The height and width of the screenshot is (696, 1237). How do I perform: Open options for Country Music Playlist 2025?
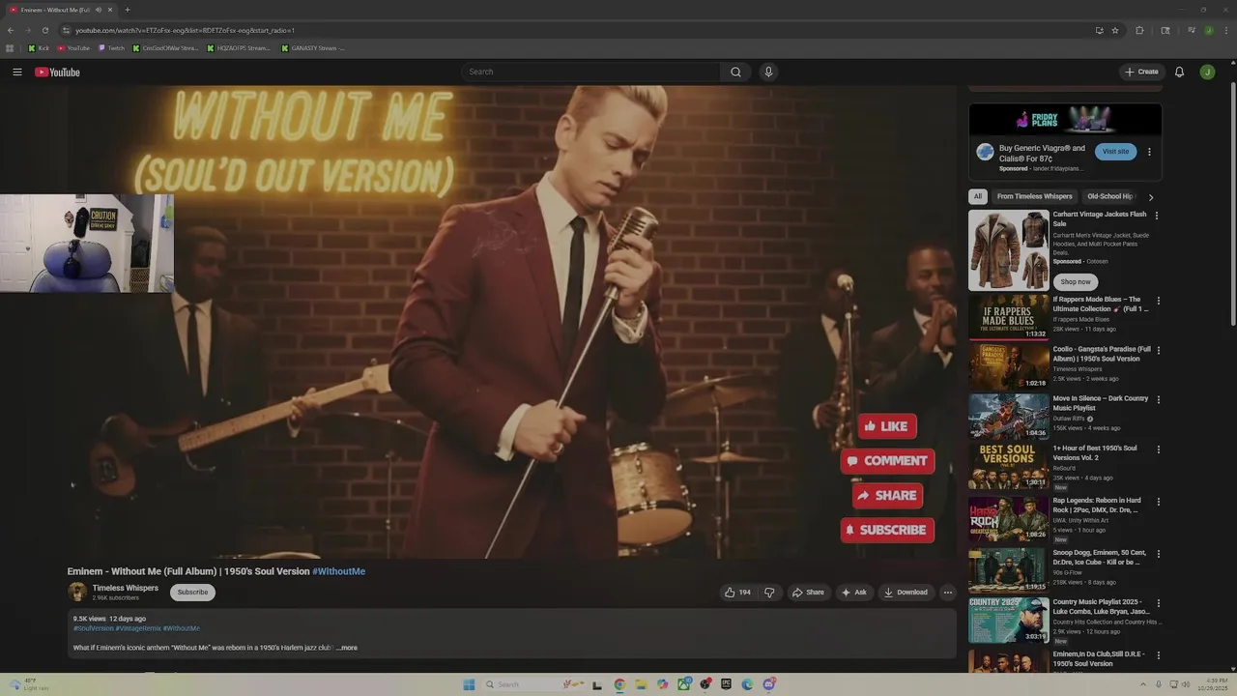tap(1158, 602)
